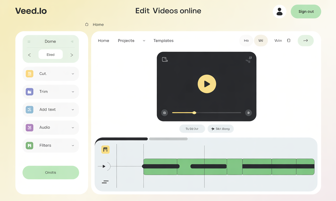Click the Eired field
This screenshot has height=201, width=336.
coord(51,55)
